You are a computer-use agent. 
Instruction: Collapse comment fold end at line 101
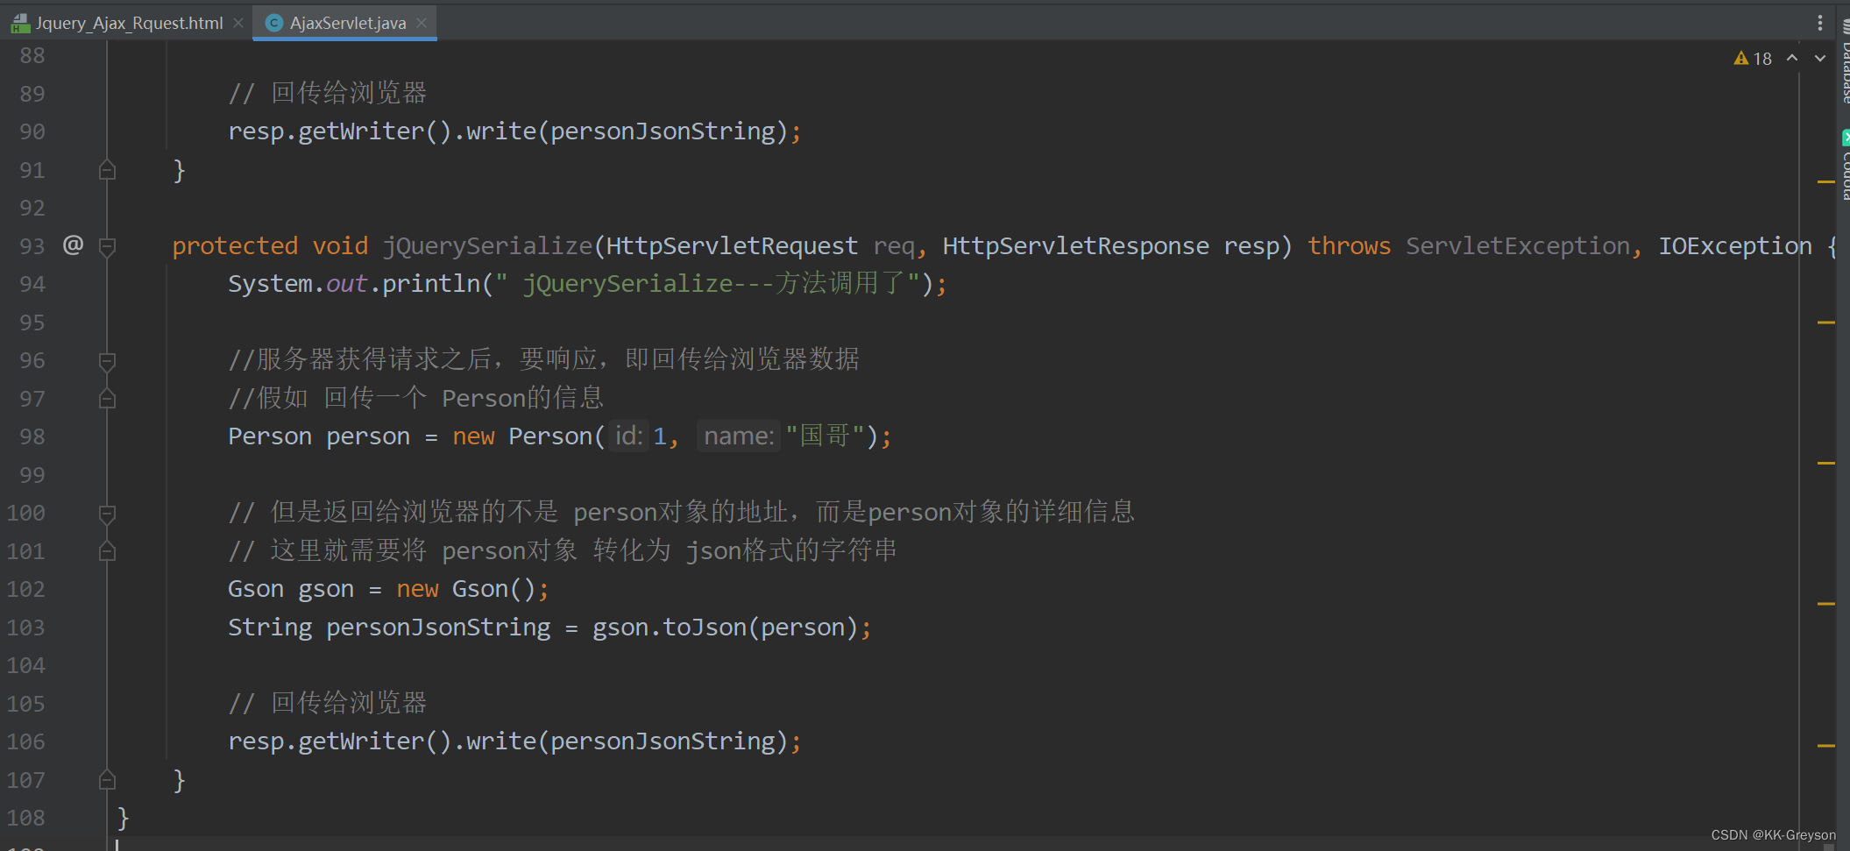[107, 551]
